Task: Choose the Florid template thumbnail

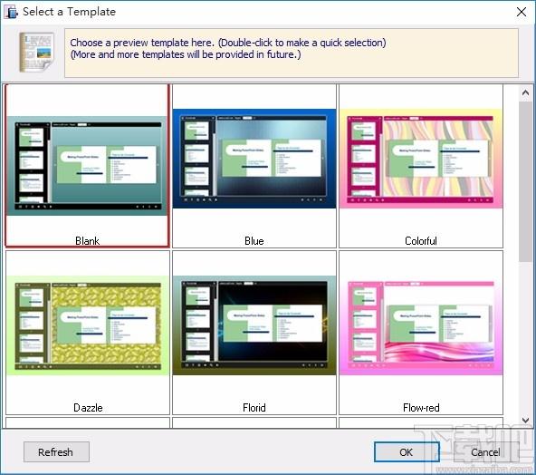Action: point(254,325)
